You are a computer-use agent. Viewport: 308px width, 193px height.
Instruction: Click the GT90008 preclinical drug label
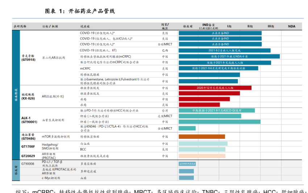coord(28,164)
